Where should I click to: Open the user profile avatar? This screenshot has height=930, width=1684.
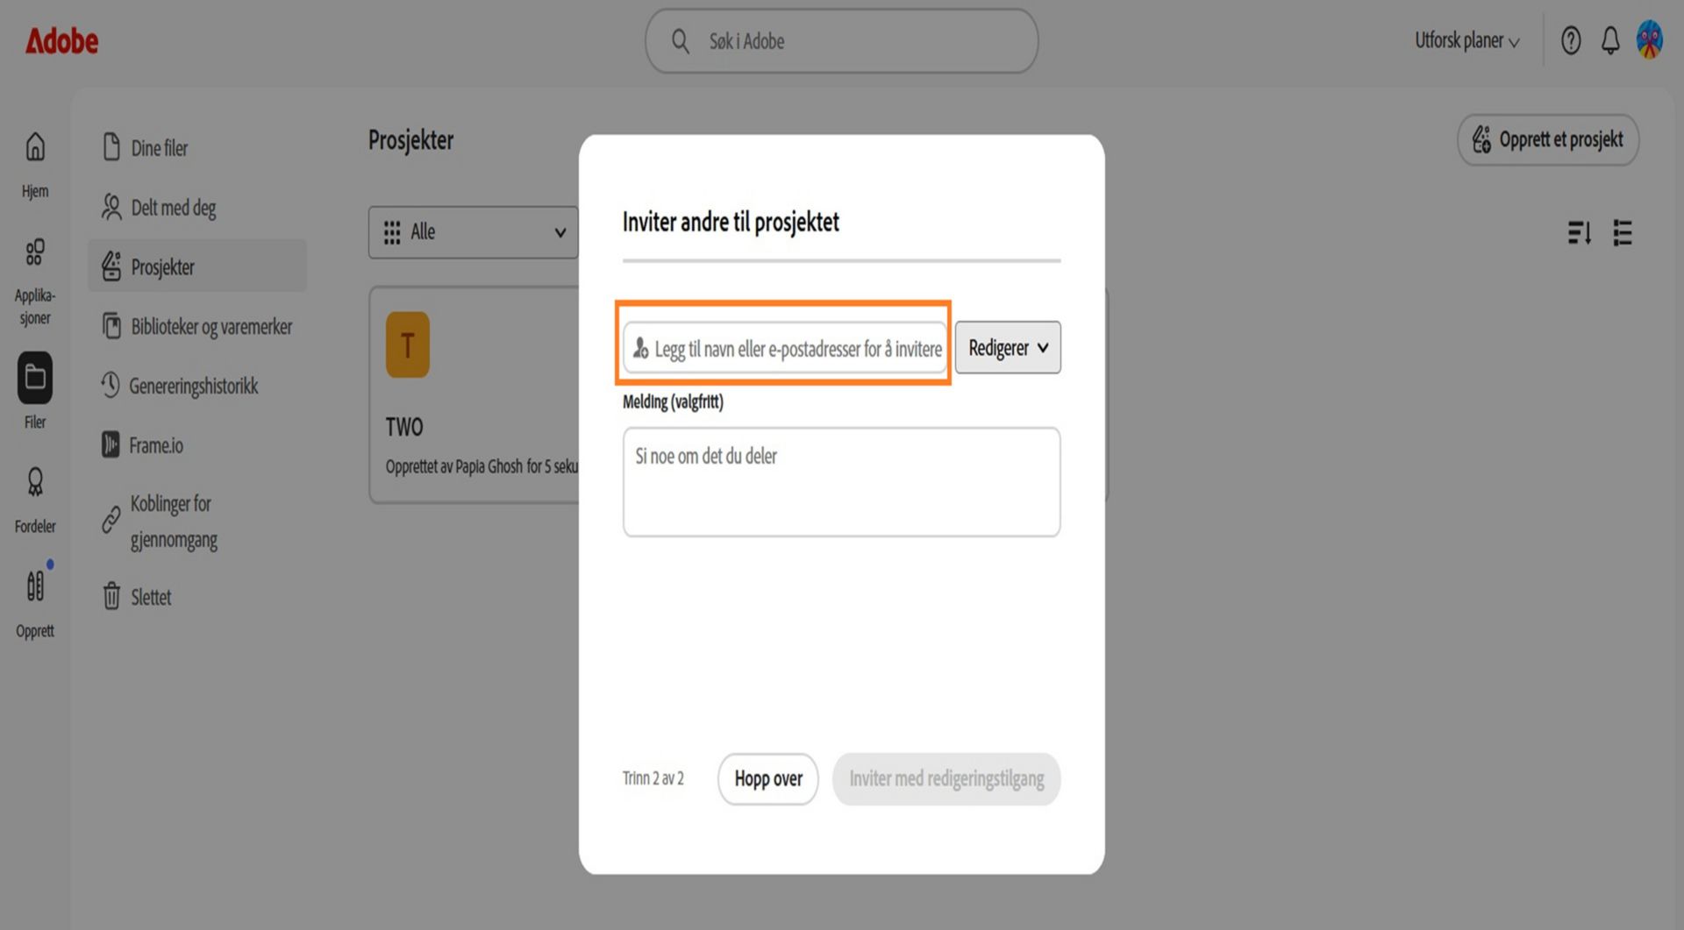click(x=1650, y=40)
